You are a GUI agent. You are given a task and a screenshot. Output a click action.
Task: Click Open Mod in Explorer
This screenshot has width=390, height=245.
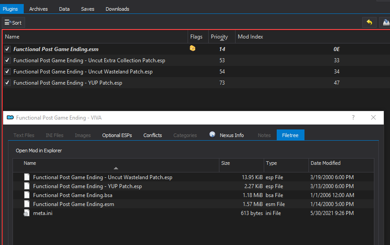[x=39, y=150]
